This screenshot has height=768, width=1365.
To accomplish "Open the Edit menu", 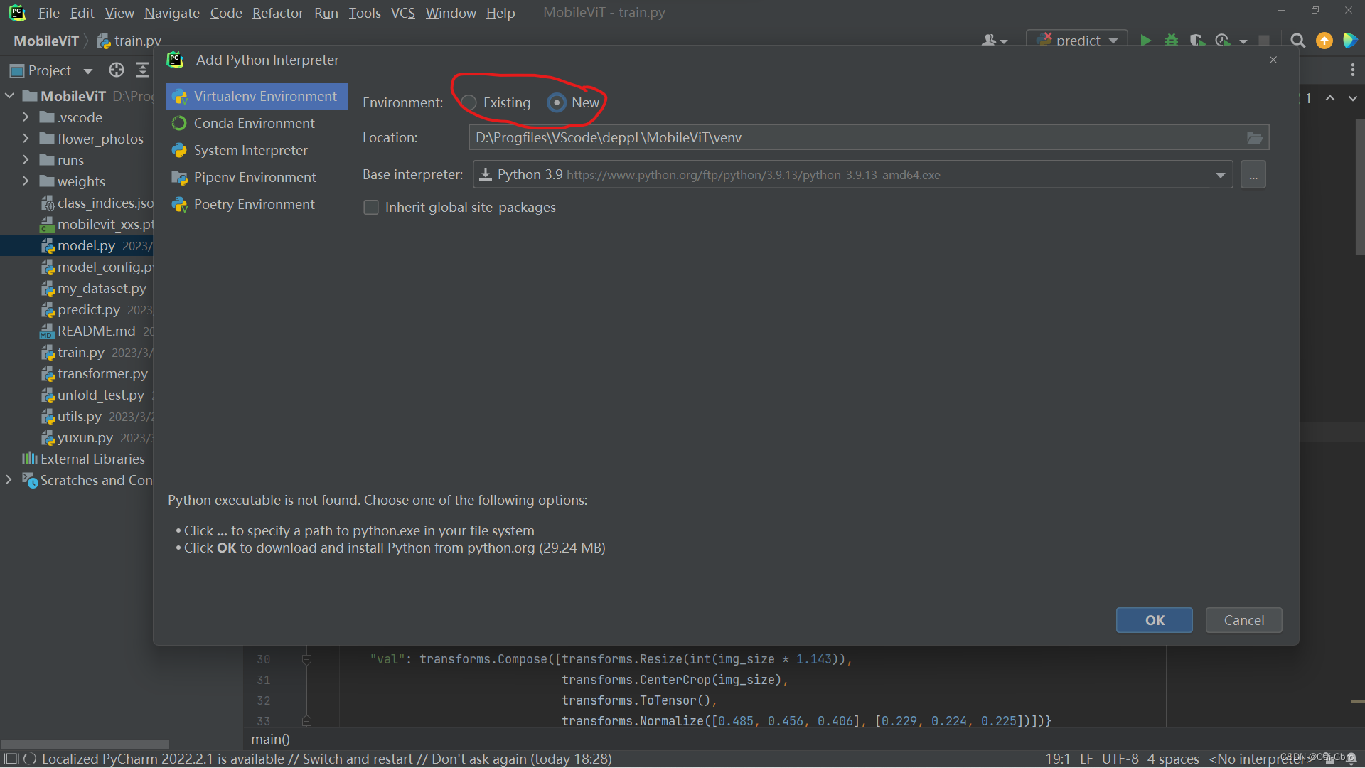I will click(82, 13).
